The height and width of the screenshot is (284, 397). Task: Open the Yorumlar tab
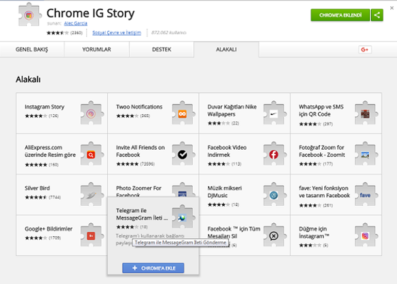(96, 49)
